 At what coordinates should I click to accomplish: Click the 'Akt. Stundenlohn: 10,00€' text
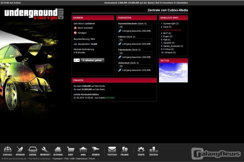click(x=85, y=44)
